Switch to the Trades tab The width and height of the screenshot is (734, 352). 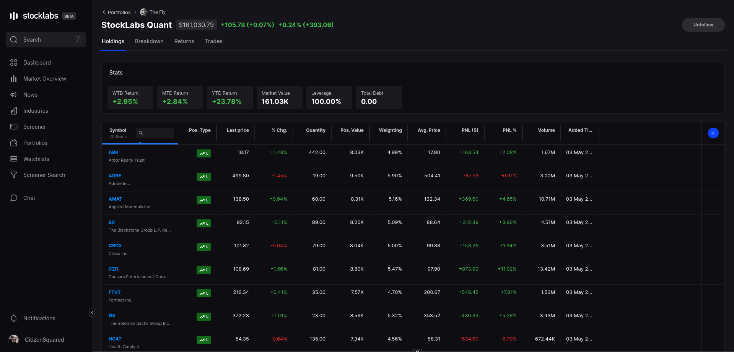click(213, 41)
